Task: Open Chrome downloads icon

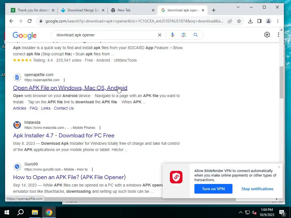Action: point(250,21)
